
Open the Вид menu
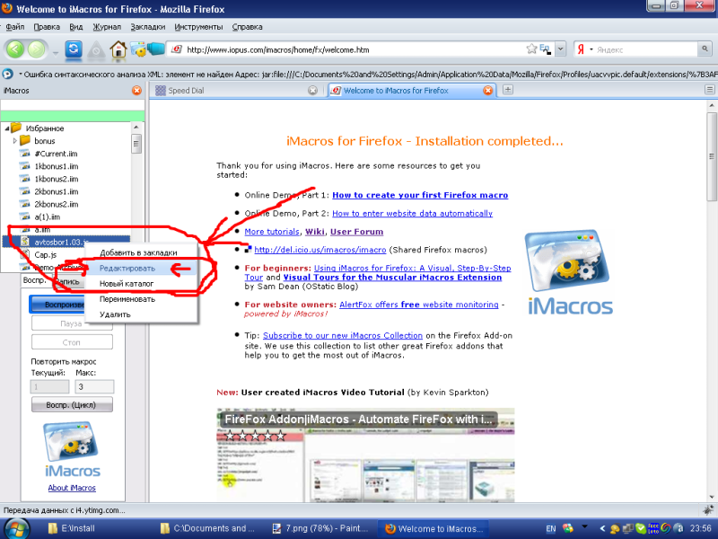[x=76, y=27]
